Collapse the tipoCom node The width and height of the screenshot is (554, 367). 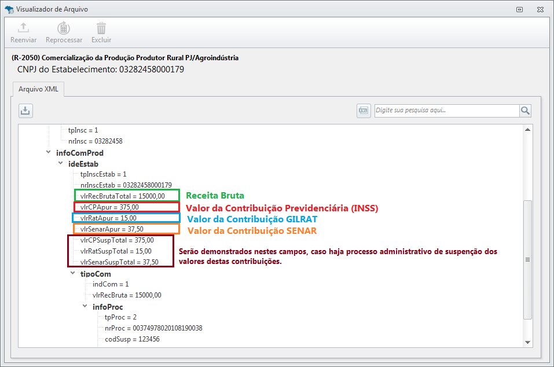[72, 273]
